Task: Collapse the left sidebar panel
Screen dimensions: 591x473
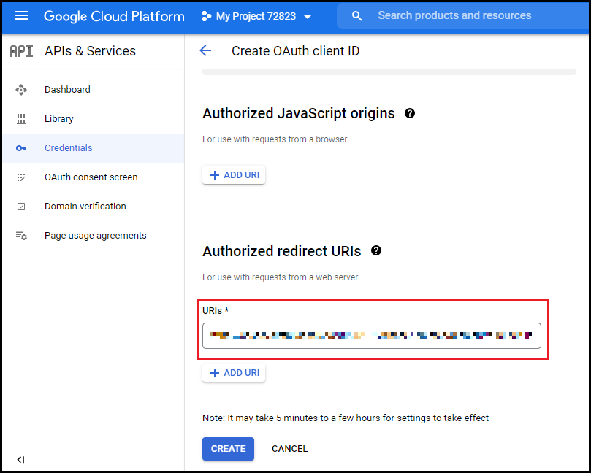Action: 20,459
